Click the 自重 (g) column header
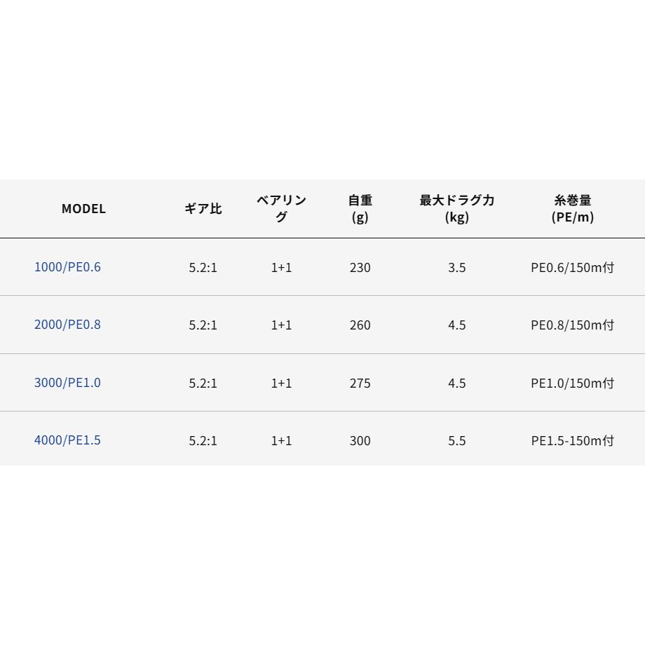The height and width of the screenshot is (645, 645). click(360, 208)
